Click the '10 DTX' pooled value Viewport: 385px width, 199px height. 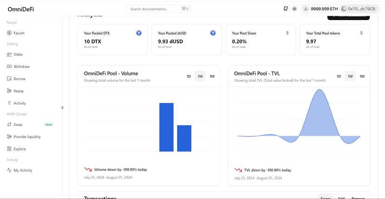point(93,41)
